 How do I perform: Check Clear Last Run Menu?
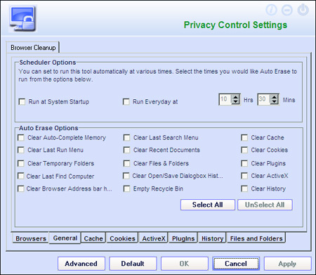pos(21,150)
